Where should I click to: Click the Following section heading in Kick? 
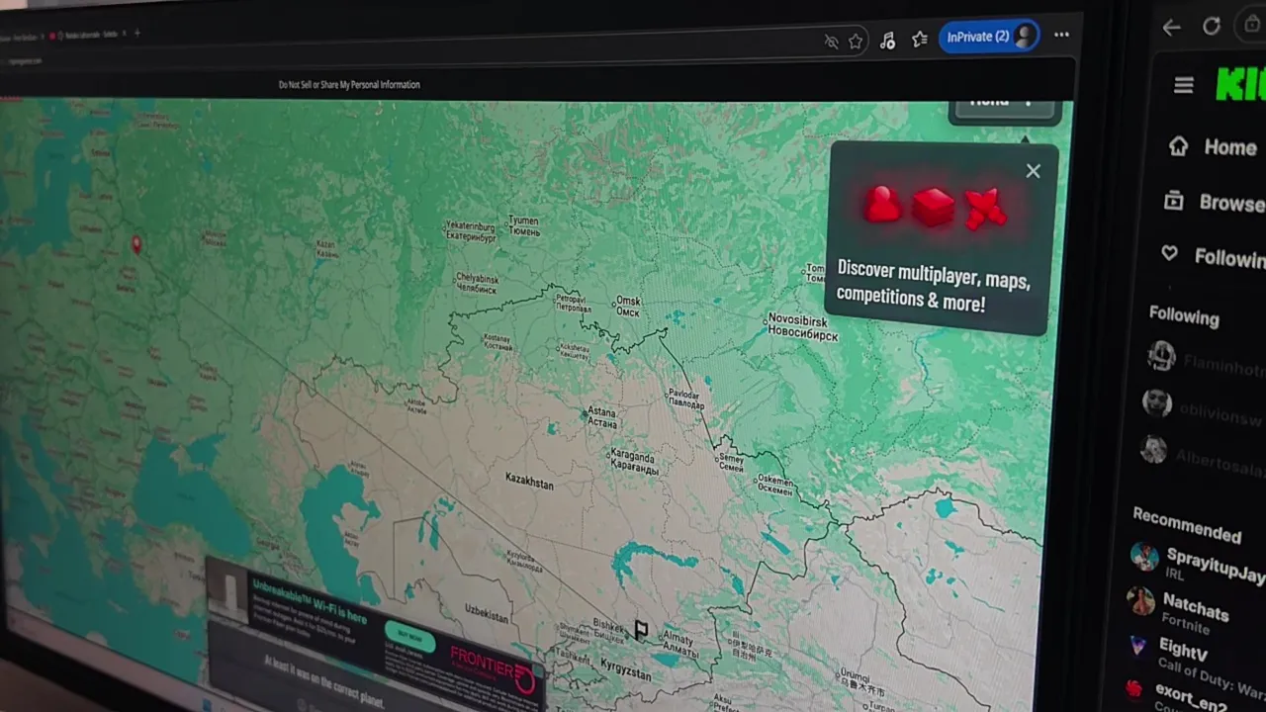(1184, 315)
